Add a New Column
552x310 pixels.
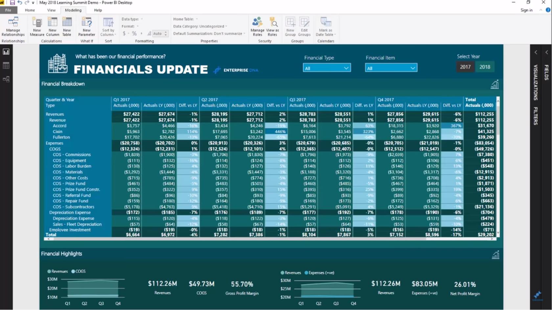pyautogui.click(x=52, y=27)
